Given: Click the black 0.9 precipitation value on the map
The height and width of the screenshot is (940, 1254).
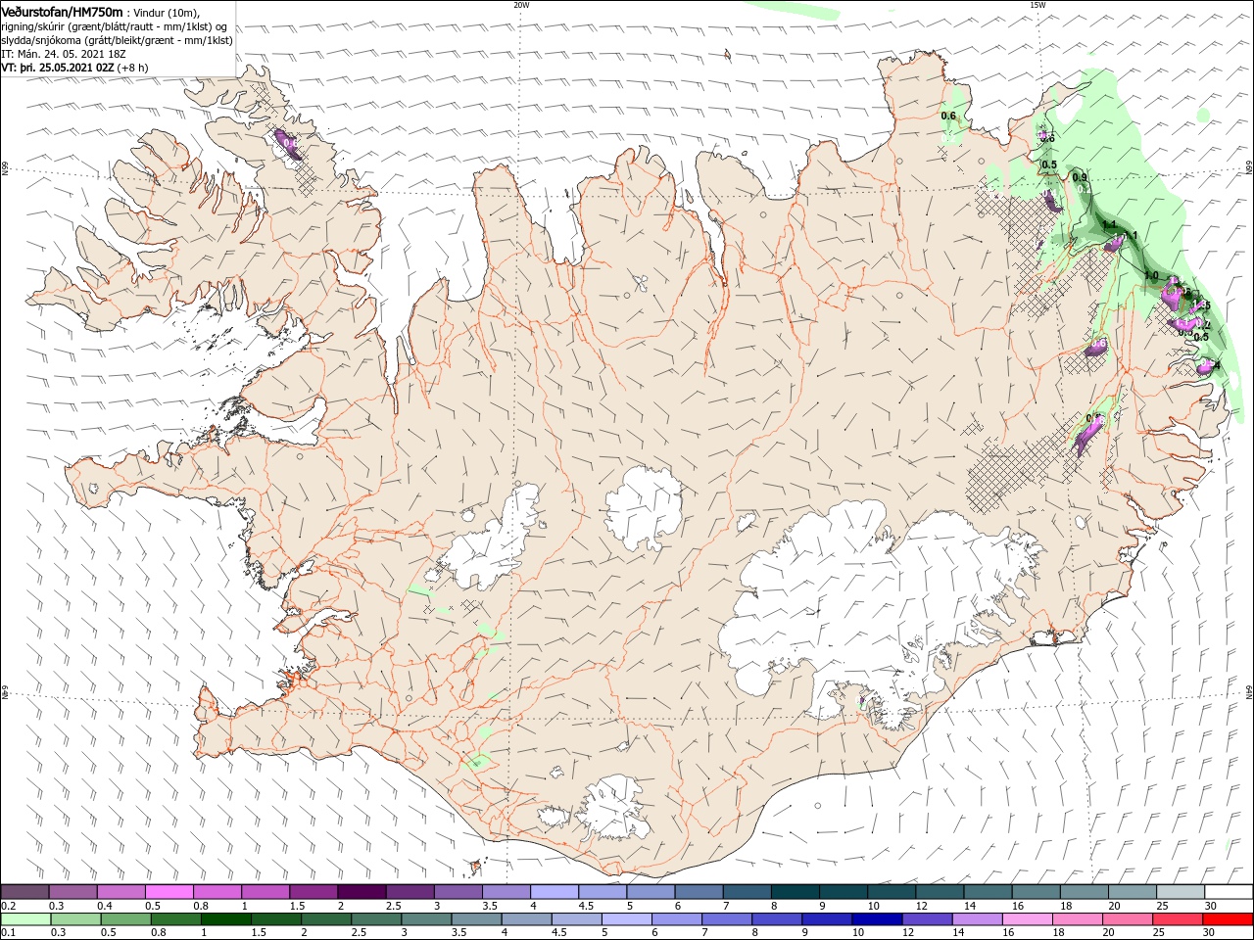Looking at the screenshot, I should tap(1080, 177).
